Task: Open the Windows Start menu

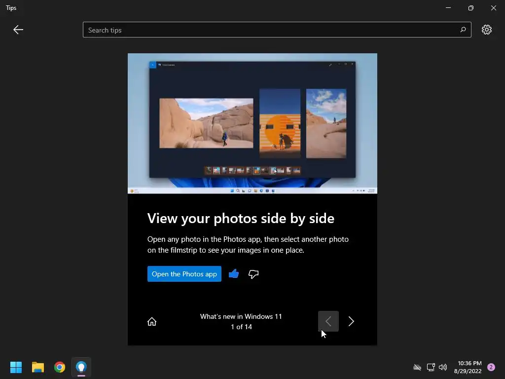Action: click(16, 367)
